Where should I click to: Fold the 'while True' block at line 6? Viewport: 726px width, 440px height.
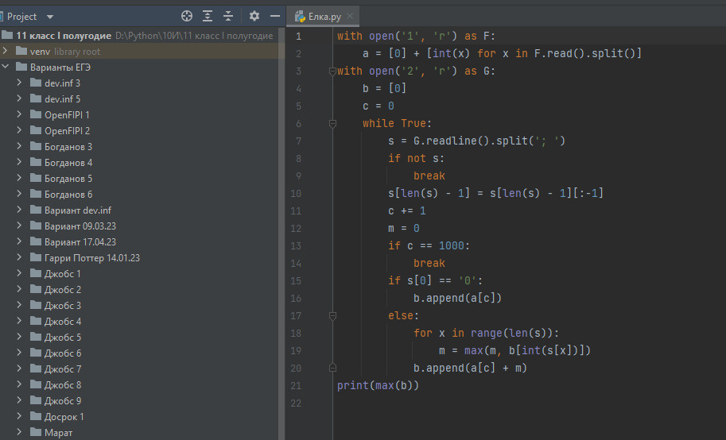click(x=332, y=123)
